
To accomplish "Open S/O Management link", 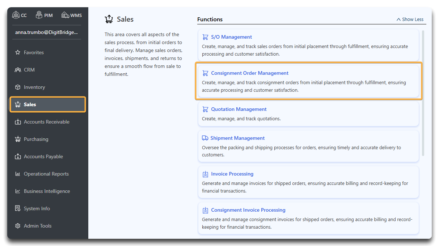I will pyautogui.click(x=231, y=37).
